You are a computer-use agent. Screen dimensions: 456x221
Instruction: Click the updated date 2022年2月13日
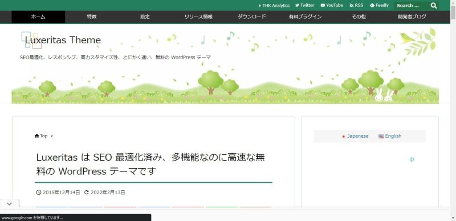coord(108,193)
